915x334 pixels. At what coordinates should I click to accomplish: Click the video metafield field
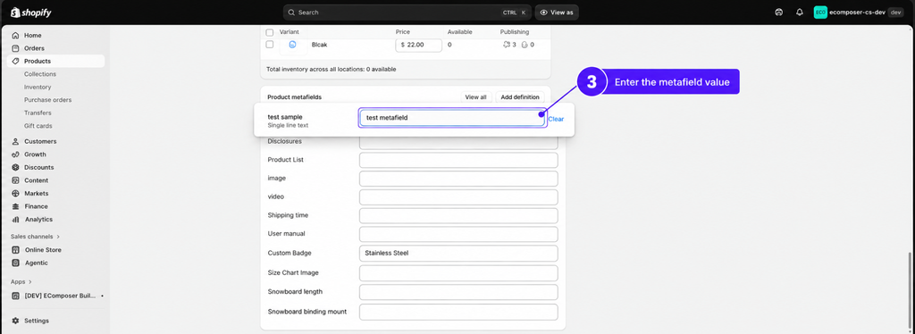(x=458, y=197)
